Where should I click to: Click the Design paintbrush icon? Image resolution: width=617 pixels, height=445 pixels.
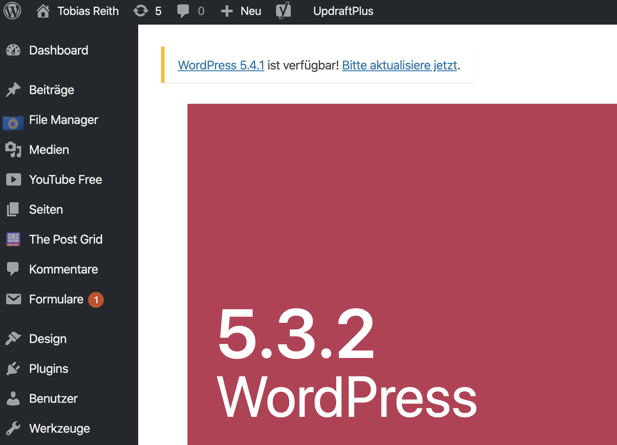(x=13, y=339)
